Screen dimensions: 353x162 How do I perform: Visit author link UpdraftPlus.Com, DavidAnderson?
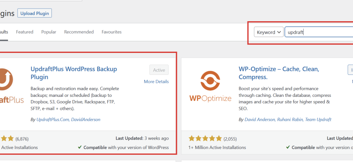68,120
